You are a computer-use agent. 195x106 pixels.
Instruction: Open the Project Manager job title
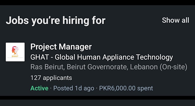coord(61,47)
